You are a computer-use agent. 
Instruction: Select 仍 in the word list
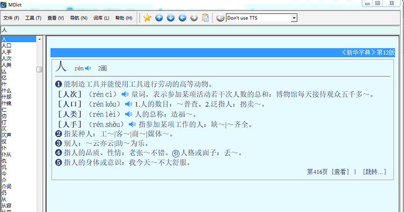(4, 193)
